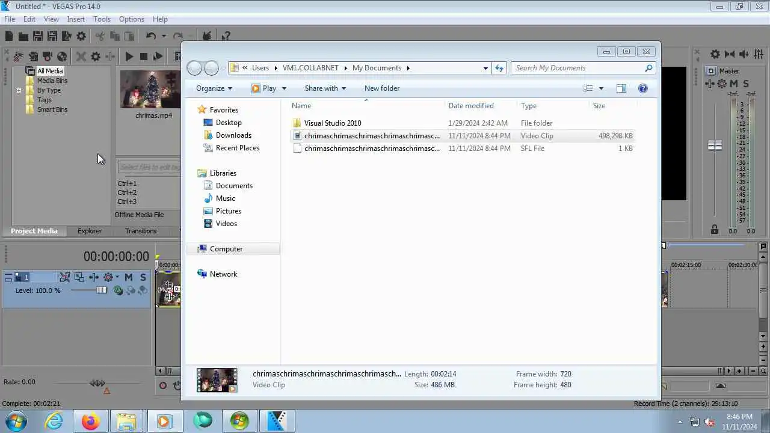This screenshot has width=770, height=433.
Task: Click the Search My Documents field
Action: coord(582,68)
